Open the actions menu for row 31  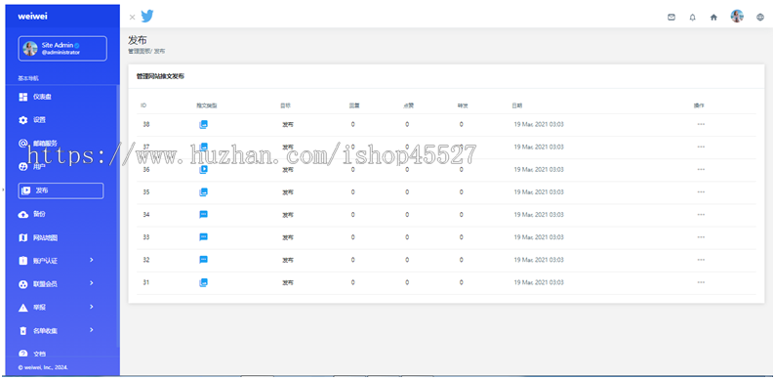coord(701,282)
